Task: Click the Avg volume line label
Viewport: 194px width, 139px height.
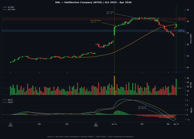Action: (x=179, y=88)
